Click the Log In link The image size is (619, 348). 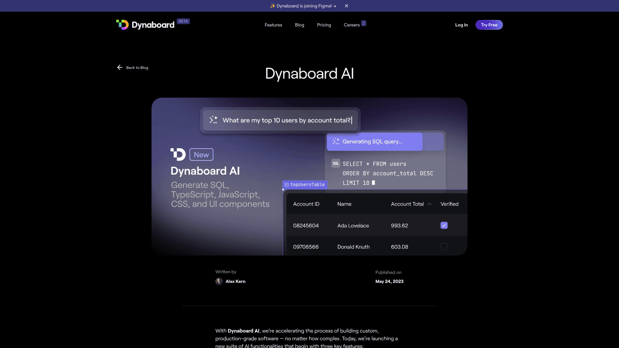461,25
